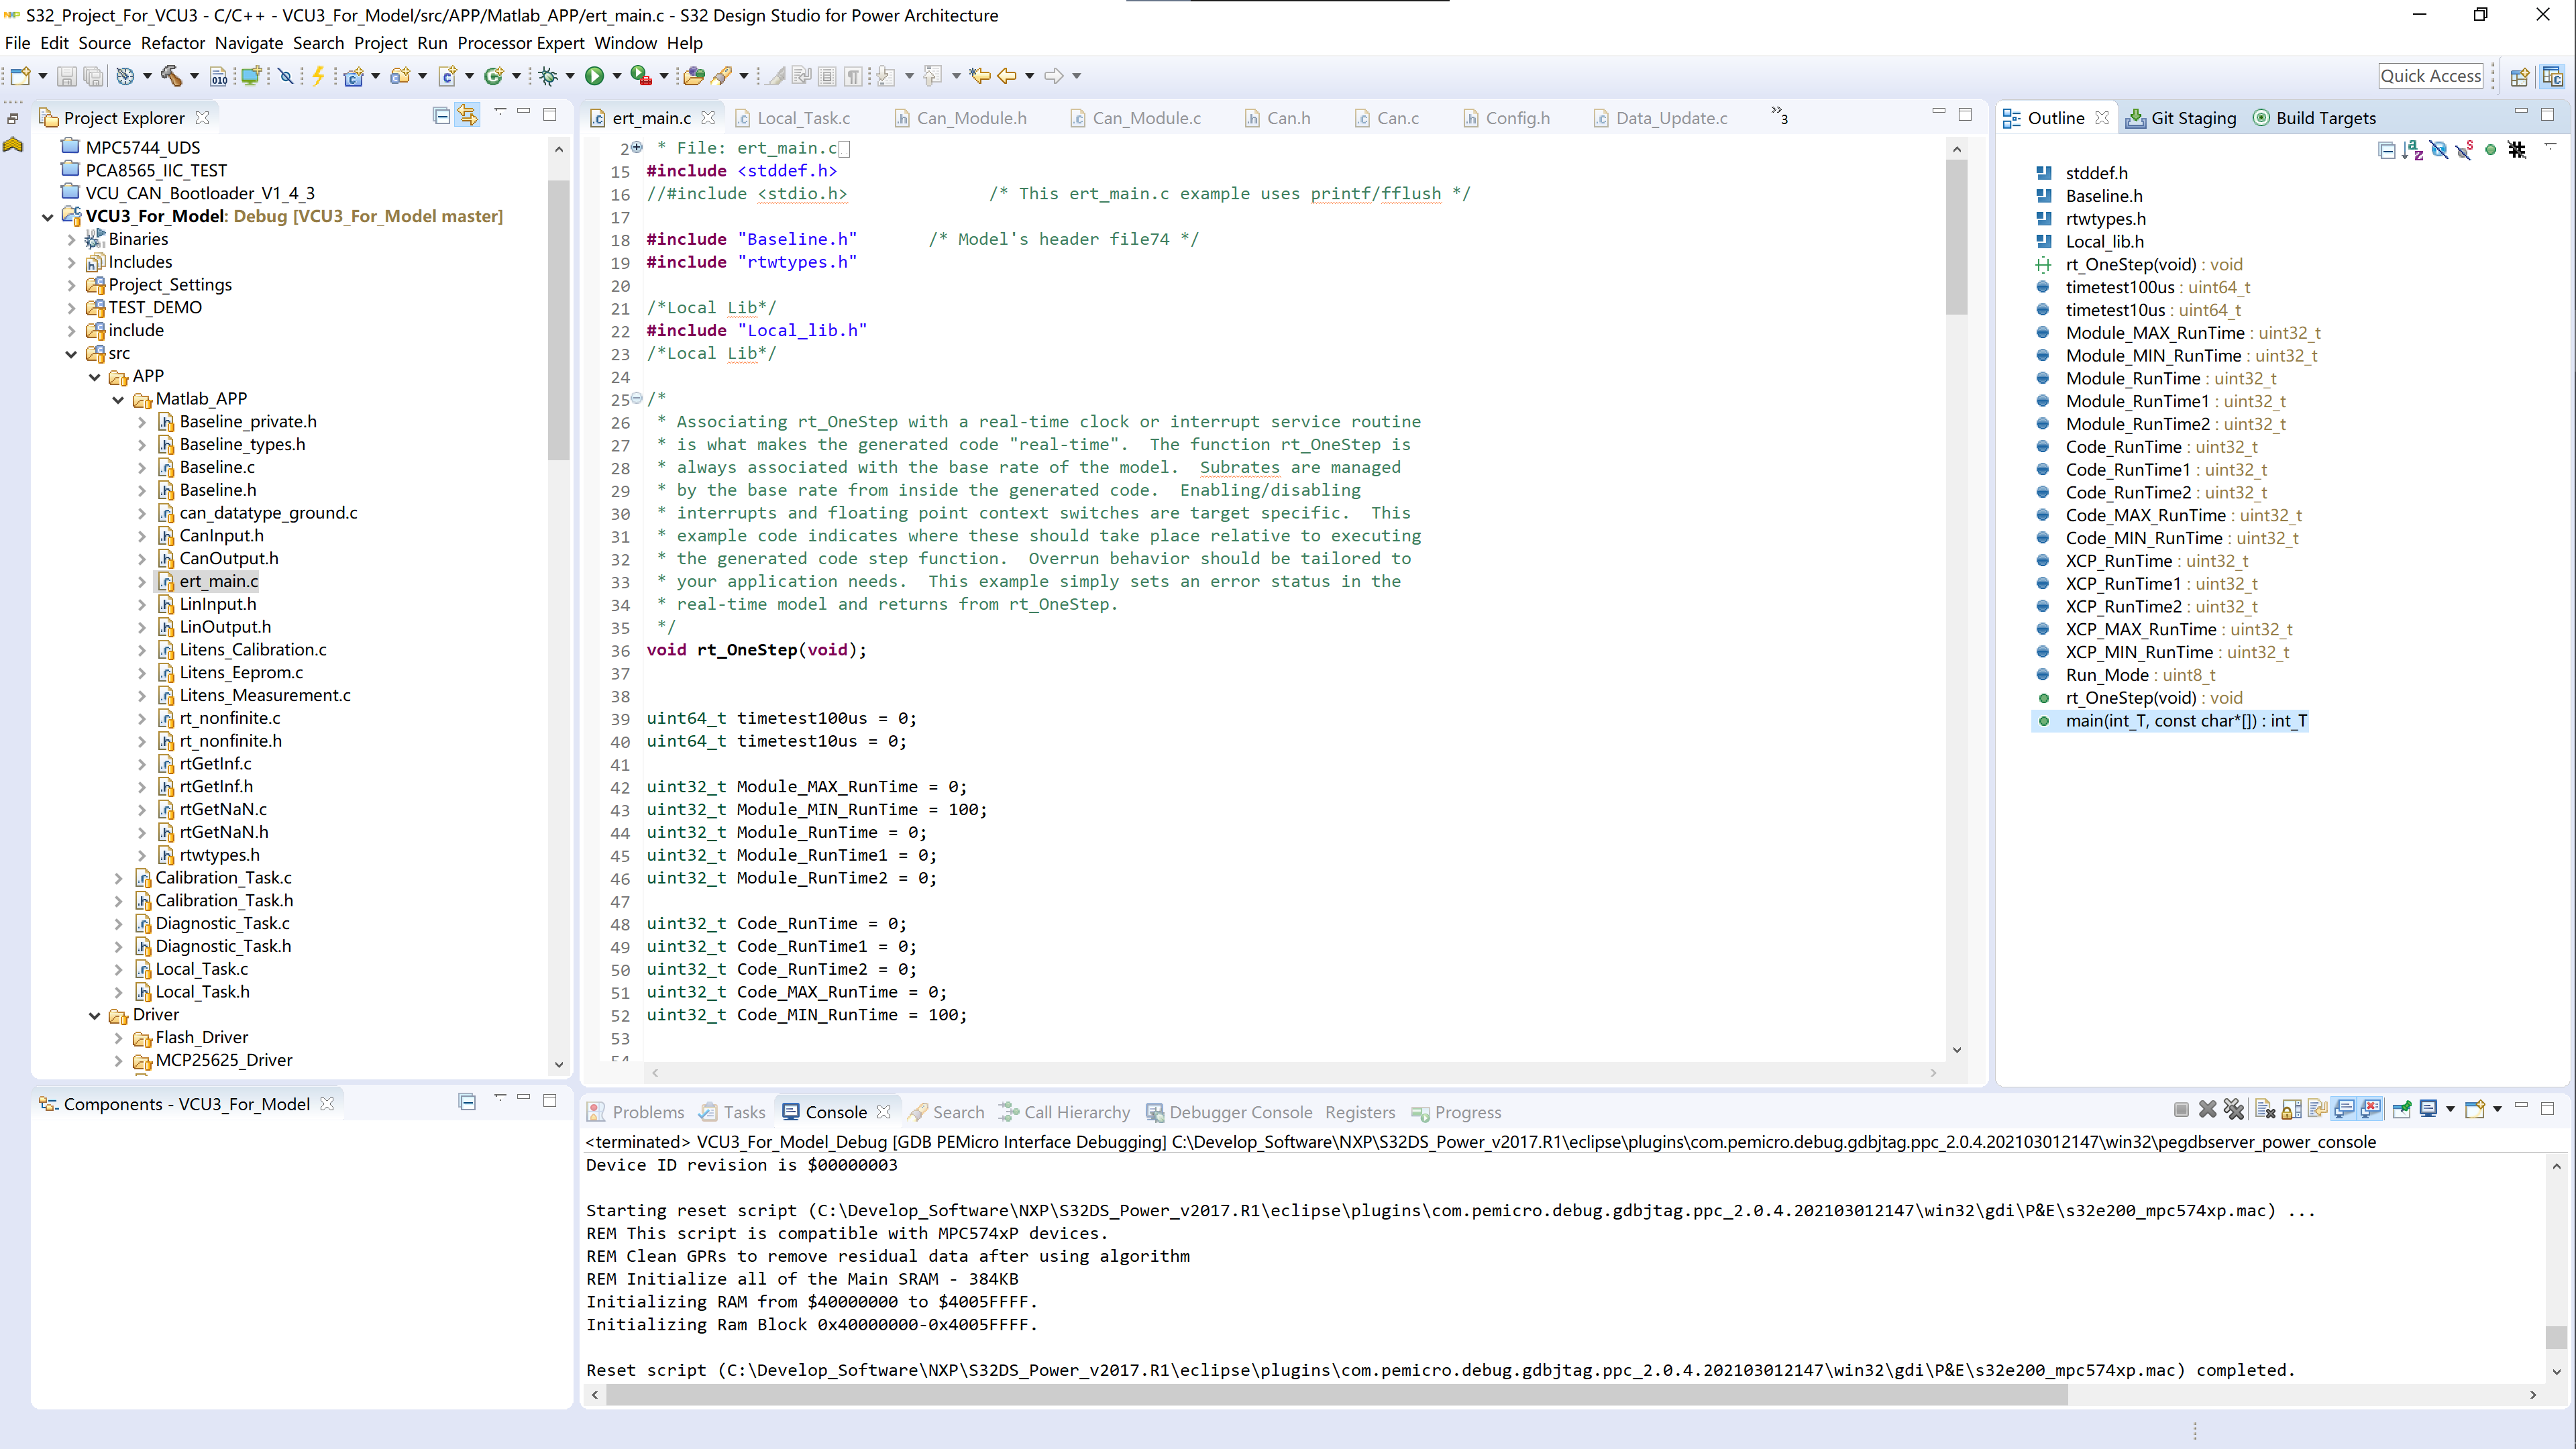This screenshot has height=1449, width=2576.
Task: Switch to the Can_Module.c editor tab
Action: pos(1146,117)
